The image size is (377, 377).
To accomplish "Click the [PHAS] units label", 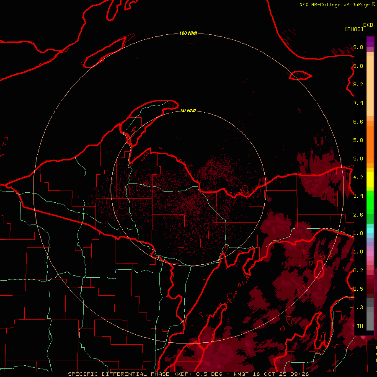I will tap(354, 29).
